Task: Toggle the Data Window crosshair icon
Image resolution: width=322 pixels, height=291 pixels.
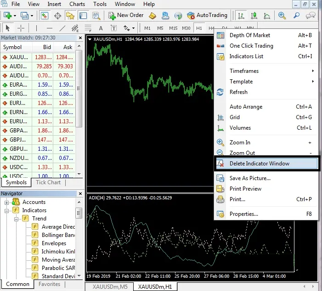Action: 57,16
